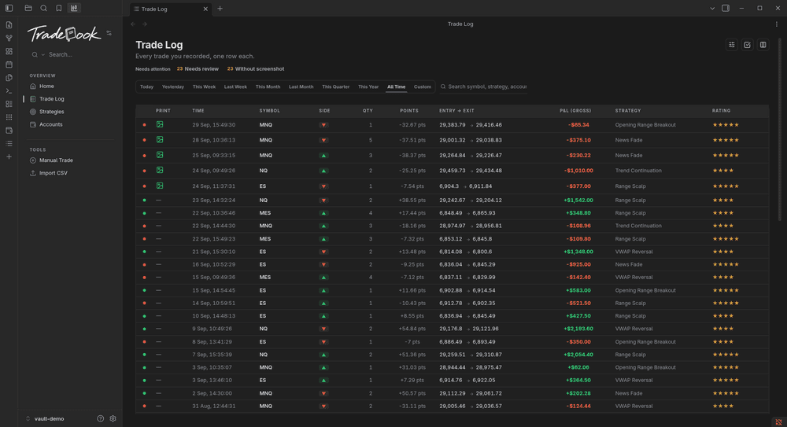The image size is (787, 427).
Task: Click the +$1,542.00 P&L cell
Action: (x=578, y=201)
